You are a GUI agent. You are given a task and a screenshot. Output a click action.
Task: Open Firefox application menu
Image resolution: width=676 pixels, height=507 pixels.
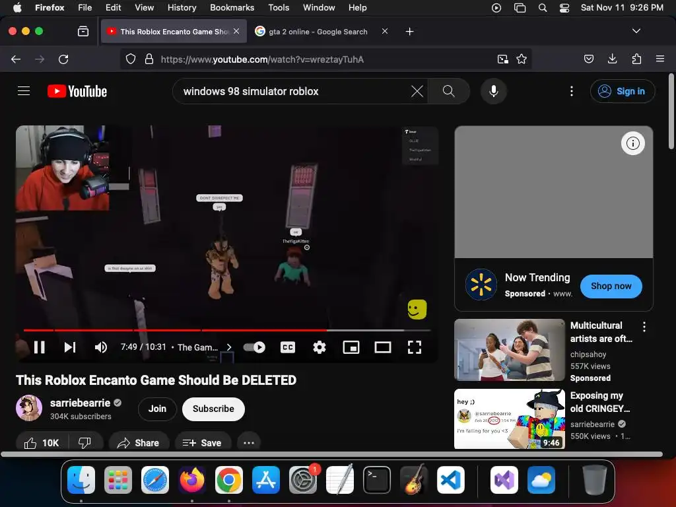pyautogui.click(x=659, y=59)
